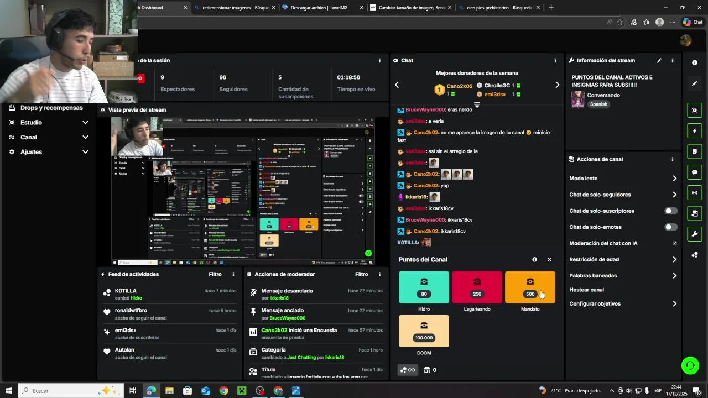Select the DOOM 100.000-point reward
This screenshot has height=398, width=708.
click(424, 331)
